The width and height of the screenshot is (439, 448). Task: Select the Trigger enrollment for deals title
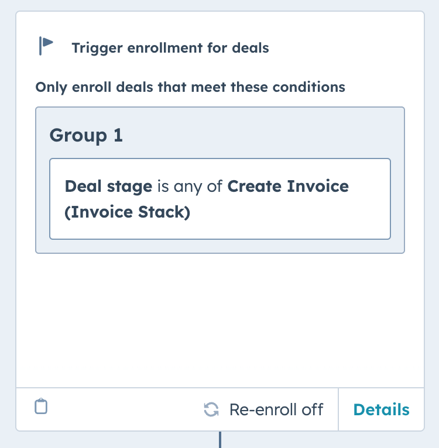click(170, 48)
